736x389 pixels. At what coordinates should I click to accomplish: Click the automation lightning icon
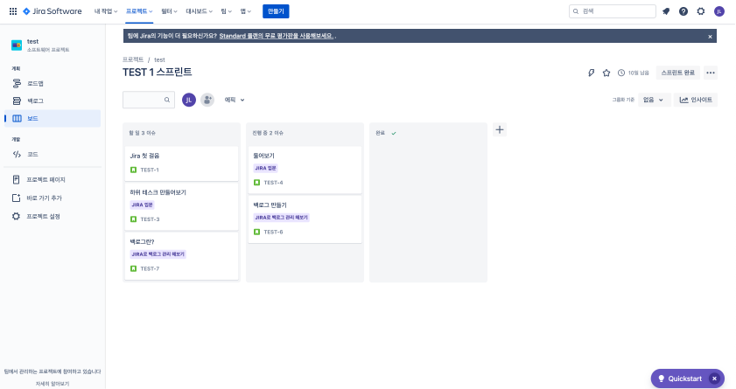click(x=592, y=73)
